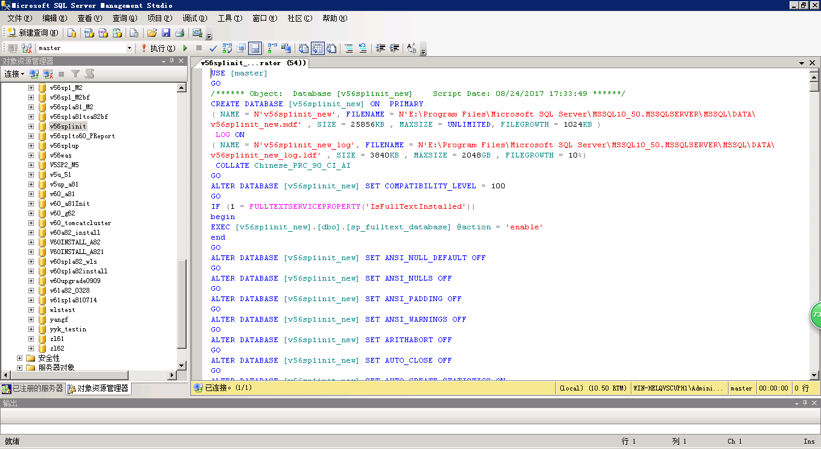Select the zl62 database in tree
Image resolution: width=821 pixels, height=449 pixels.
57,348
